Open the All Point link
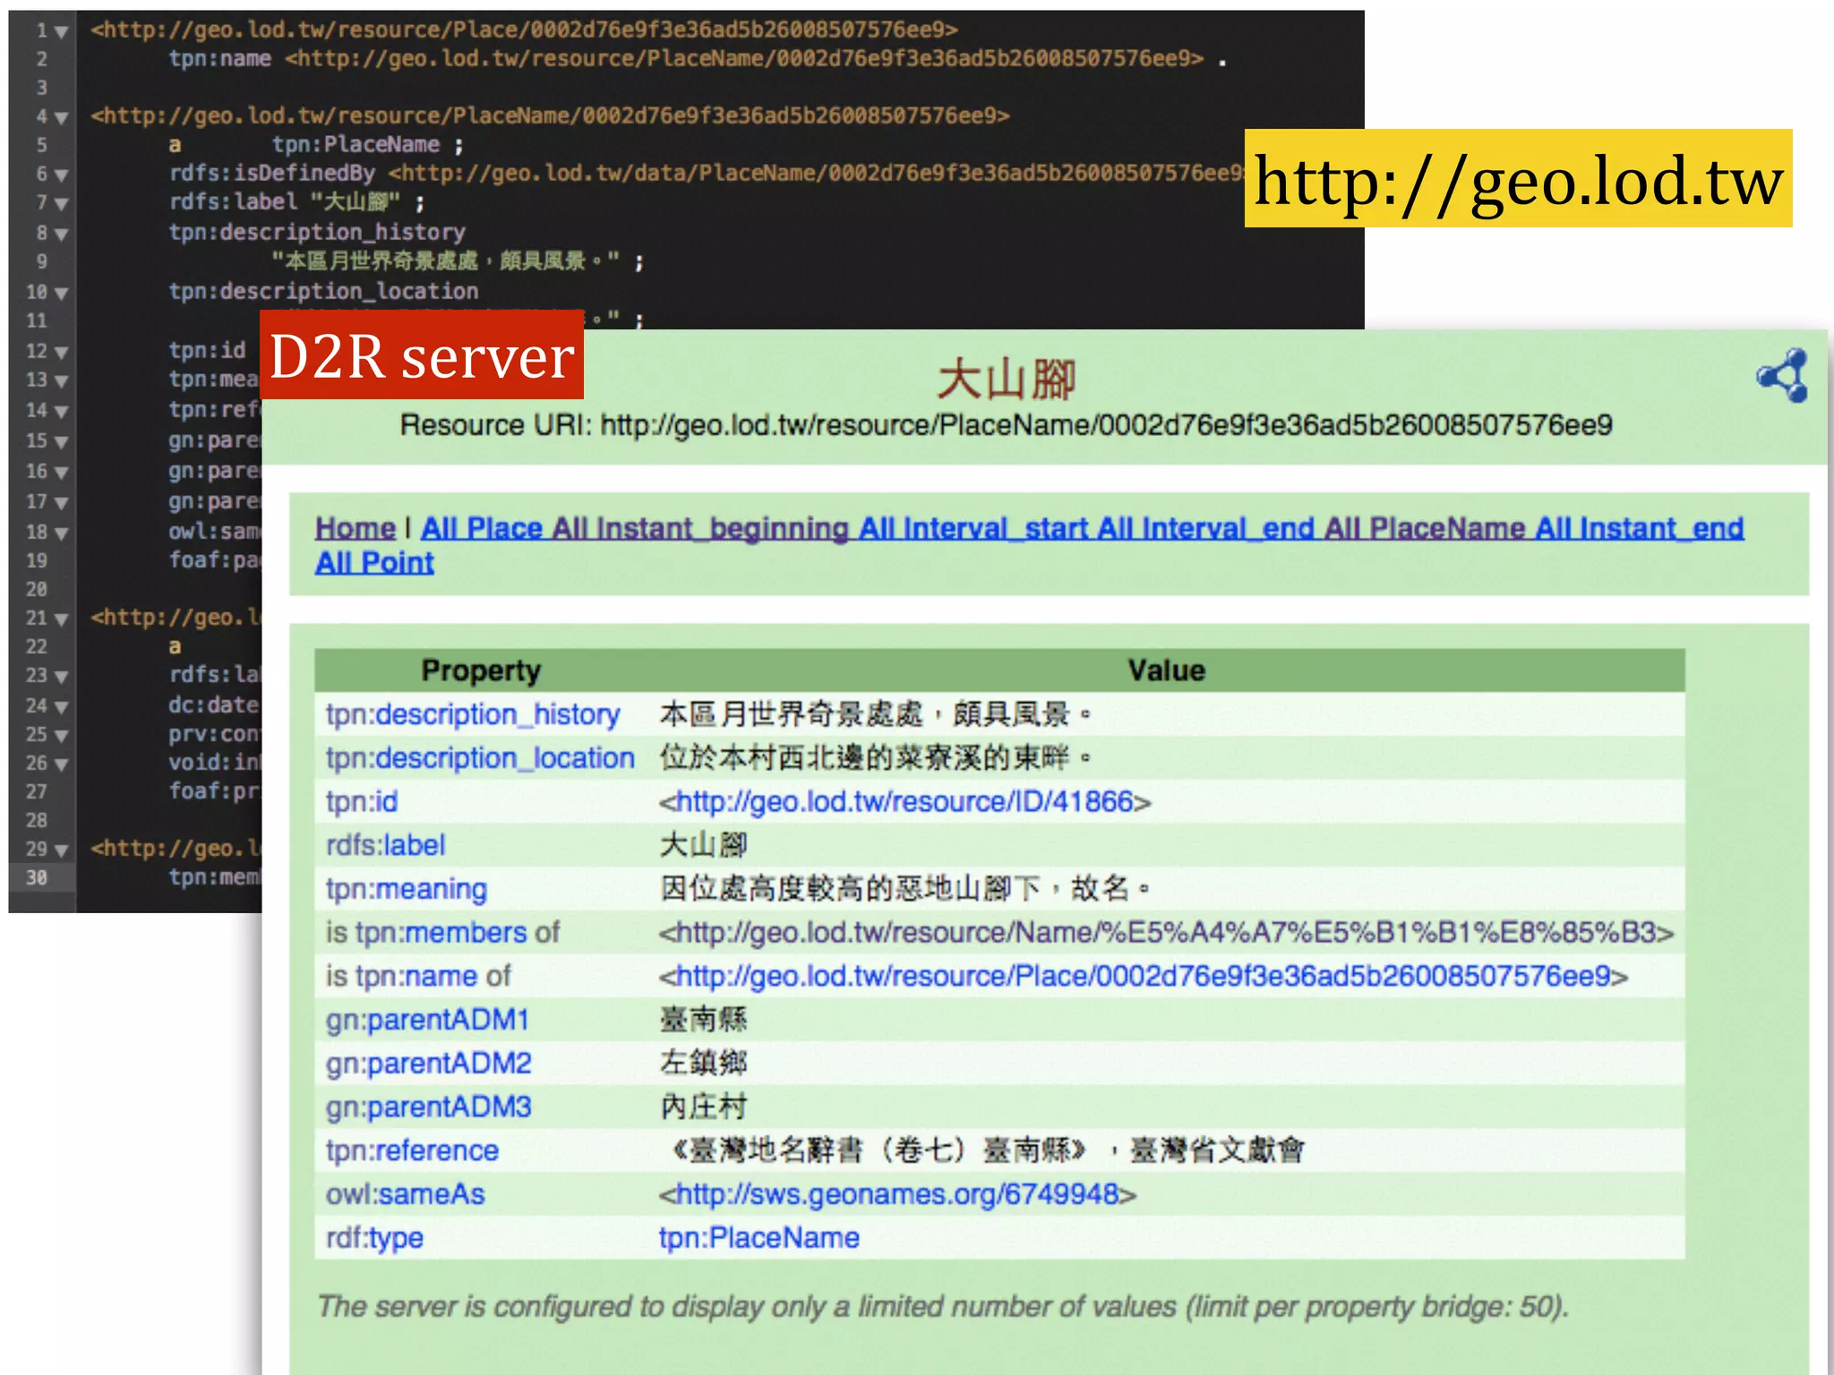The height and width of the screenshot is (1375, 1834). (374, 563)
